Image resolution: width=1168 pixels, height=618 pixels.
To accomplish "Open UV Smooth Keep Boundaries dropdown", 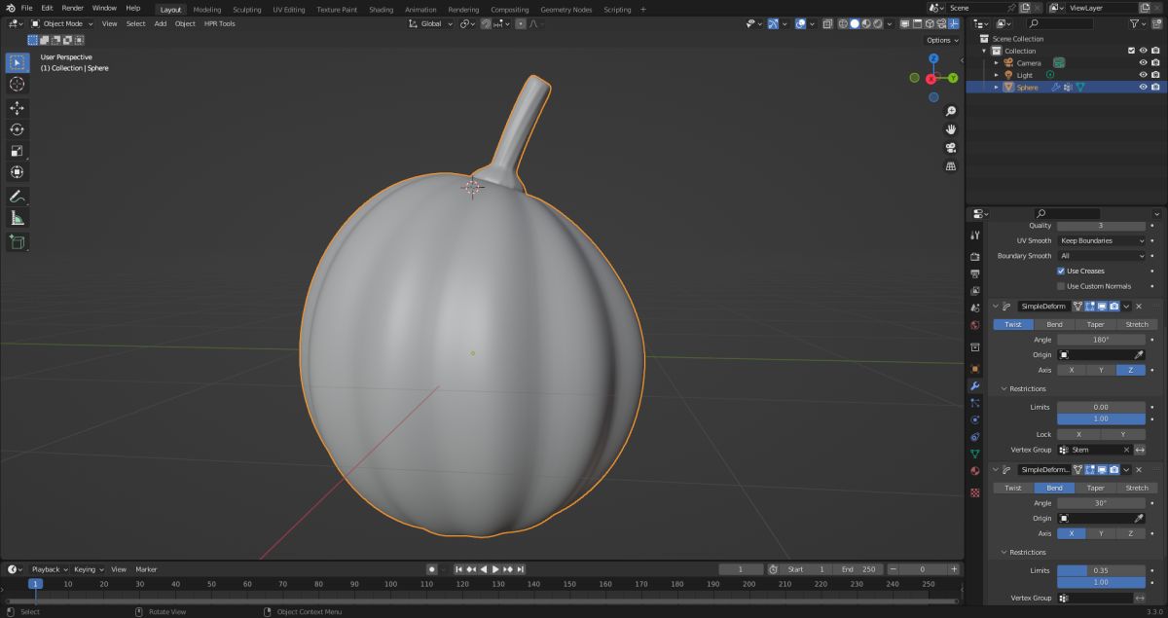I will [x=1101, y=240].
